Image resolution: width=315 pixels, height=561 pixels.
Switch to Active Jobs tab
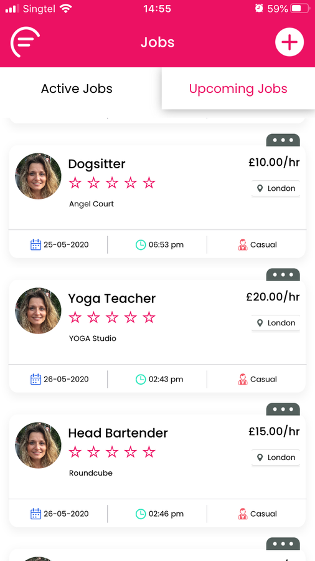pyautogui.click(x=77, y=89)
